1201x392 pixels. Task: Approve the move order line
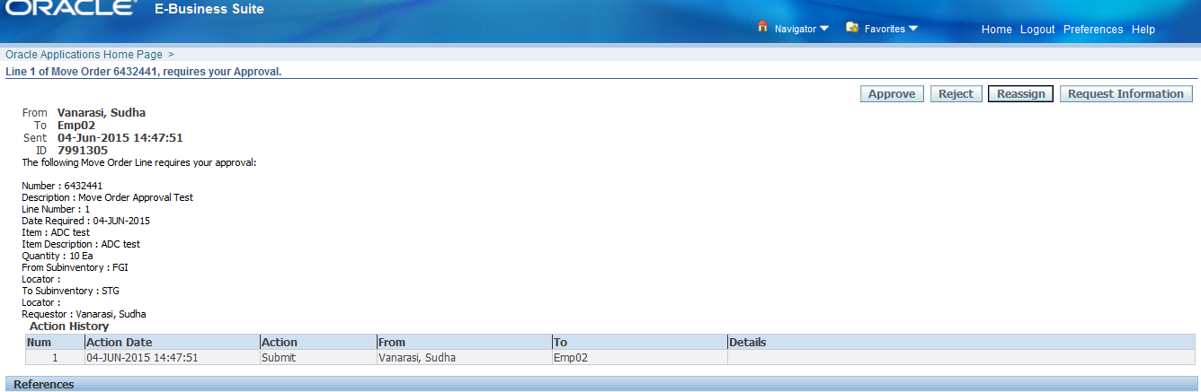click(x=892, y=94)
